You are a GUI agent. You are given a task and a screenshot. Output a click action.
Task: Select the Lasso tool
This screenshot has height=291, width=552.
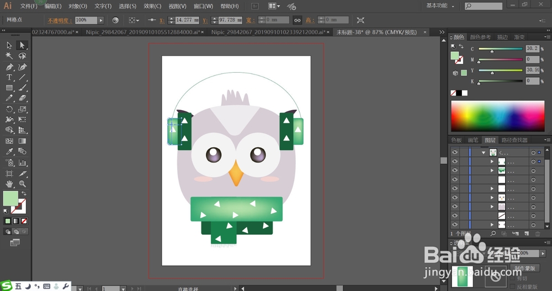(22, 56)
